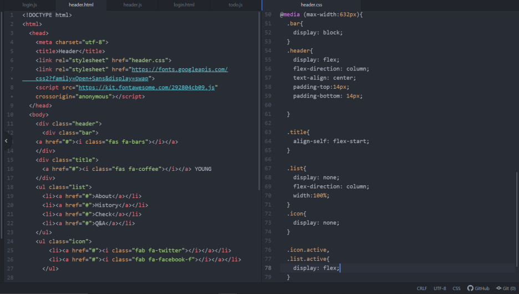Screen dimensions: 519x294
Task: Click the '.title{' selector line
Action: click(298, 132)
